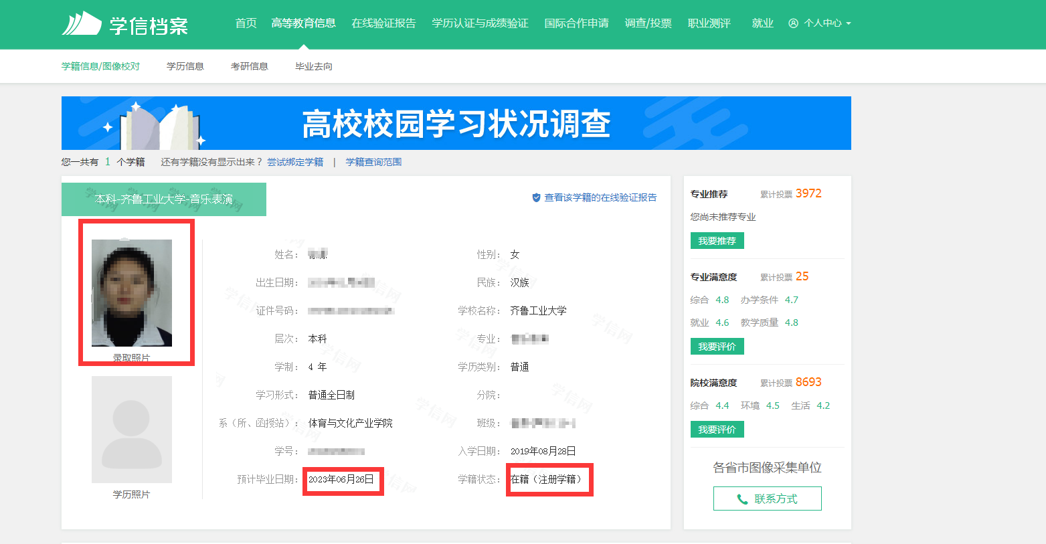This screenshot has width=1046, height=544.
Task: Open 在线验证报告 menu item
Action: pyautogui.click(x=384, y=23)
